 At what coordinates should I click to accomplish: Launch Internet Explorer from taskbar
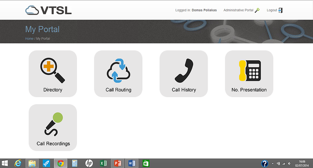click(18, 163)
